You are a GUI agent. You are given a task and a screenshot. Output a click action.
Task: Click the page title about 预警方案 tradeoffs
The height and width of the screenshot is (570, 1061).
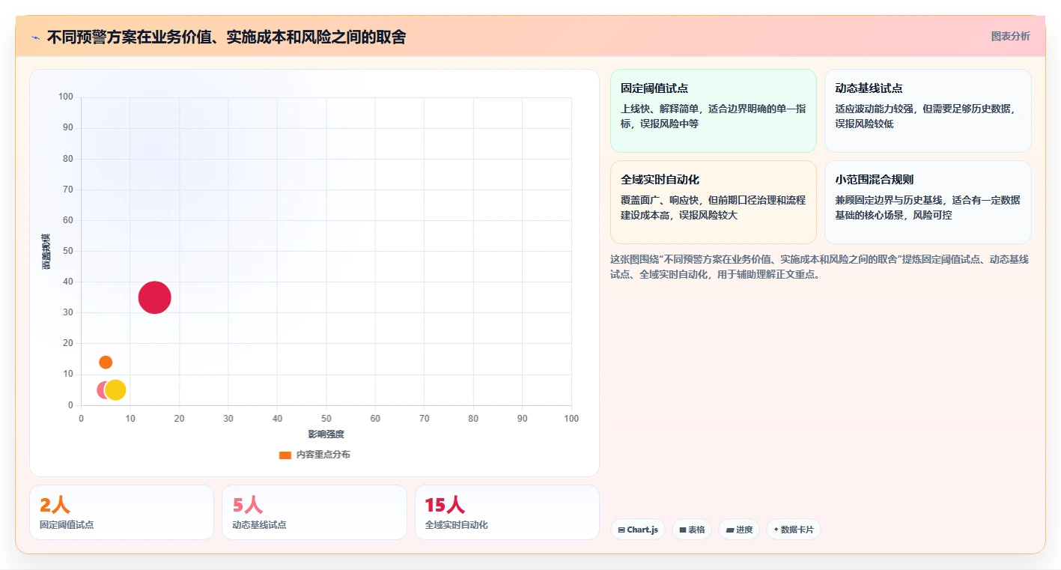point(226,37)
